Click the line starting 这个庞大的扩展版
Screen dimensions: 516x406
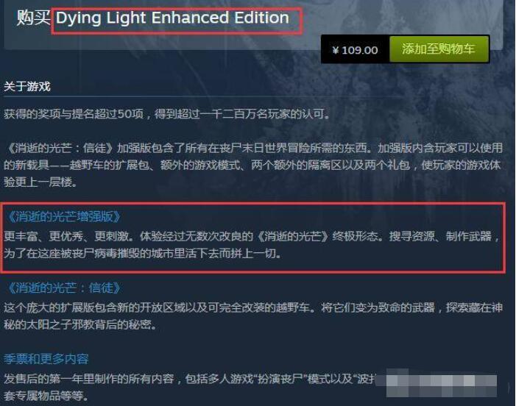point(253,307)
